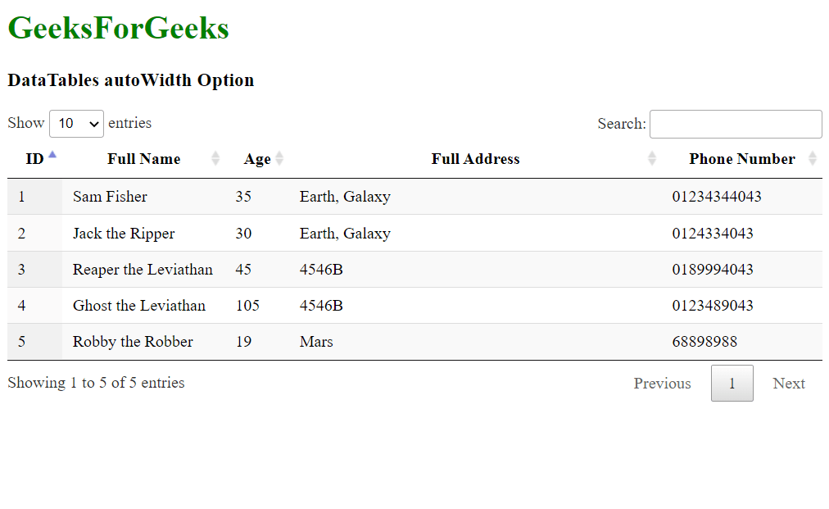Viewport: 829px width, 509px height.
Task: Go to the Next page
Action: tap(789, 384)
